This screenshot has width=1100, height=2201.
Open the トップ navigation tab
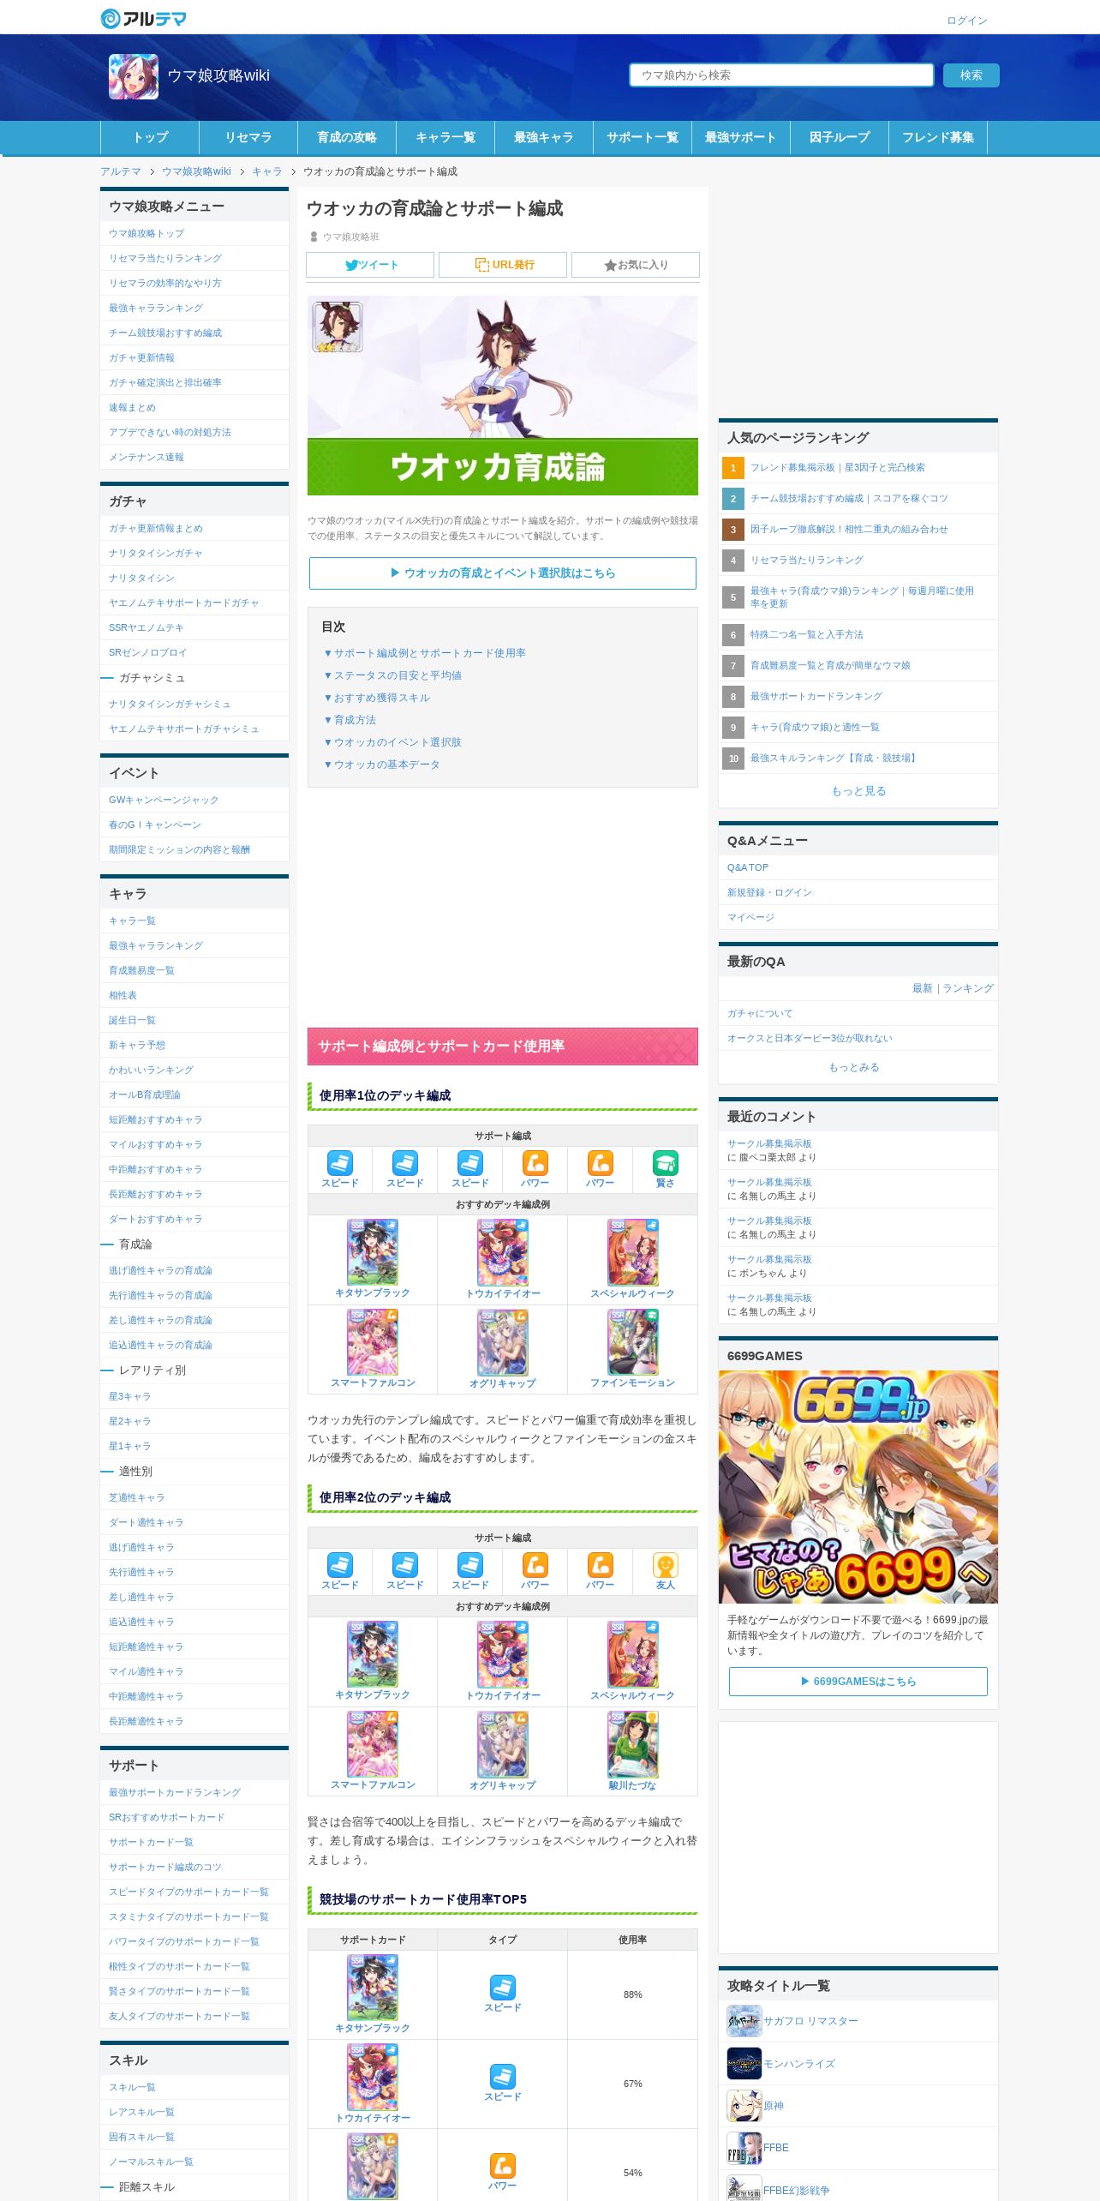pos(150,137)
